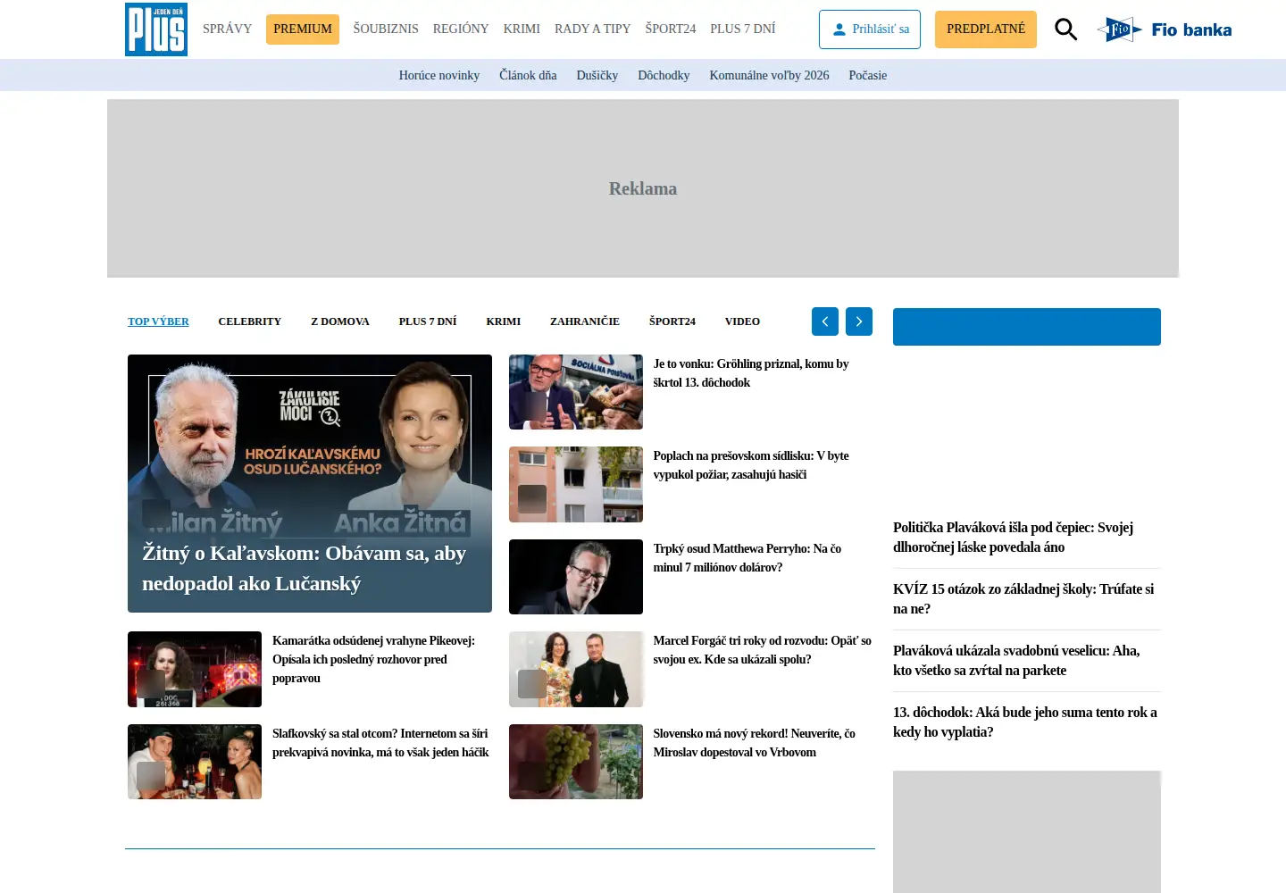Open Dušičky topic link
The image size is (1286, 893).
[x=597, y=75]
